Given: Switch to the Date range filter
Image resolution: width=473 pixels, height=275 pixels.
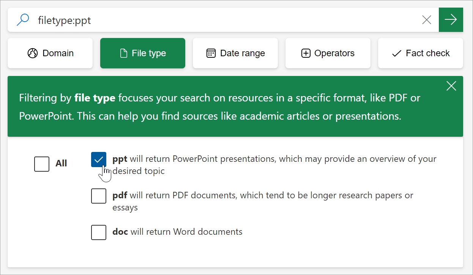Looking at the screenshot, I should pyautogui.click(x=235, y=53).
